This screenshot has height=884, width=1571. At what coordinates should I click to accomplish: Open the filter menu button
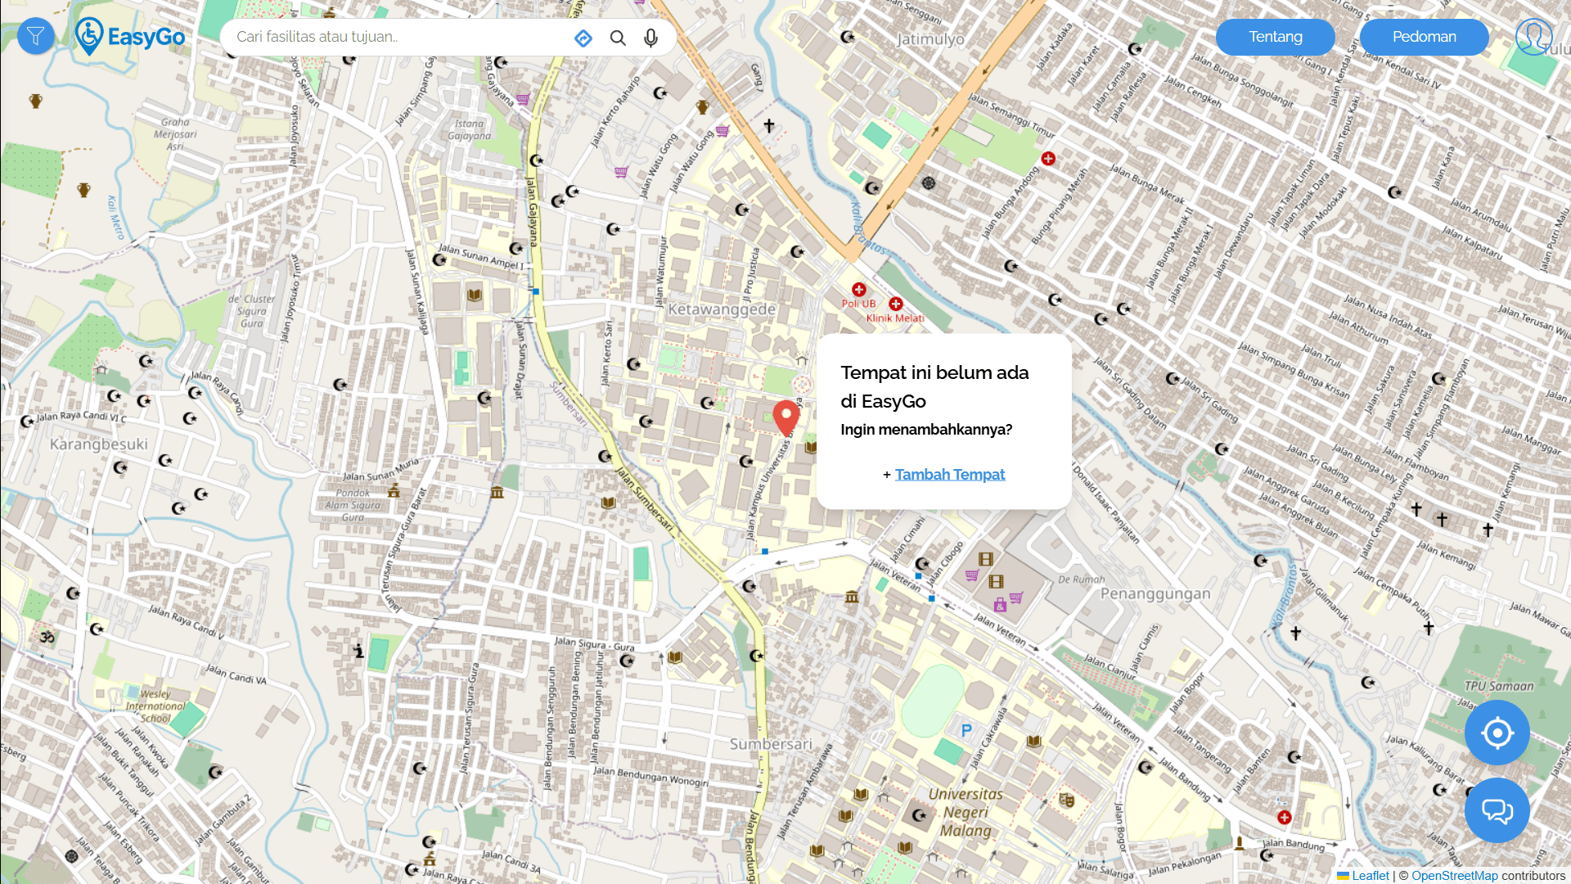[35, 36]
